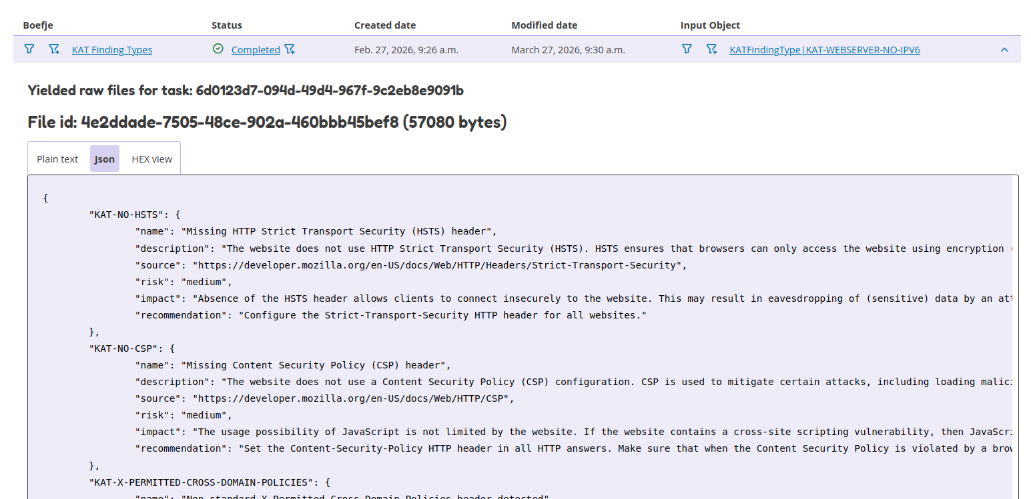
Task: Click the Completed status link
Action: coord(256,50)
